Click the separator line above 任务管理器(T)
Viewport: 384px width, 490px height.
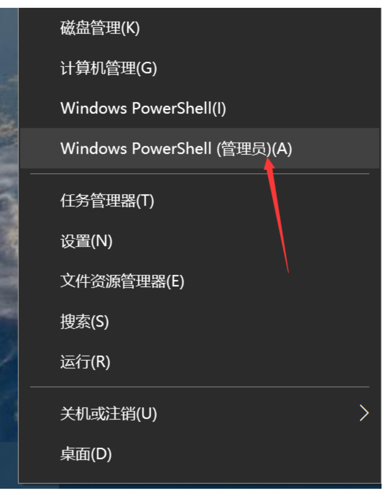[x=200, y=174]
